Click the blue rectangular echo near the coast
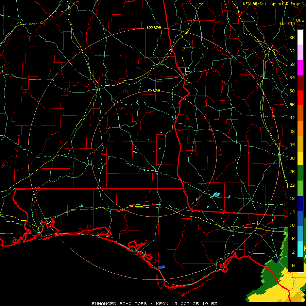Screen dimensions: 306x306 [161, 267]
